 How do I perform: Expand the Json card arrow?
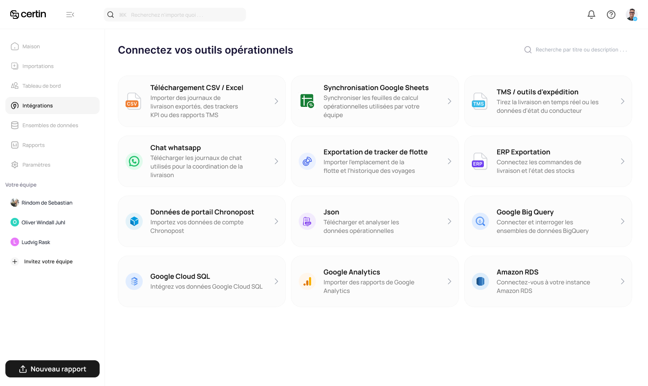tap(449, 221)
